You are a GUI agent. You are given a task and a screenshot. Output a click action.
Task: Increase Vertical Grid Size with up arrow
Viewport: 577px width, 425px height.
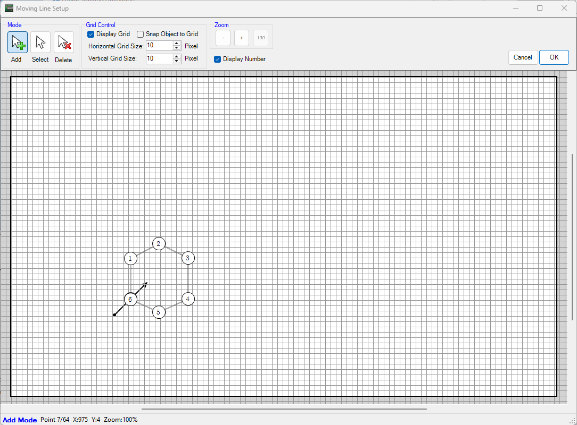[177, 56]
